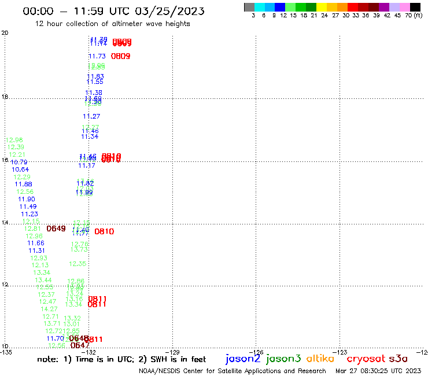The height and width of the screenshot is (376, 428).
Task: Select the blue wave height value 11.83
Action: pyautogui.click(x=95, y=76)
